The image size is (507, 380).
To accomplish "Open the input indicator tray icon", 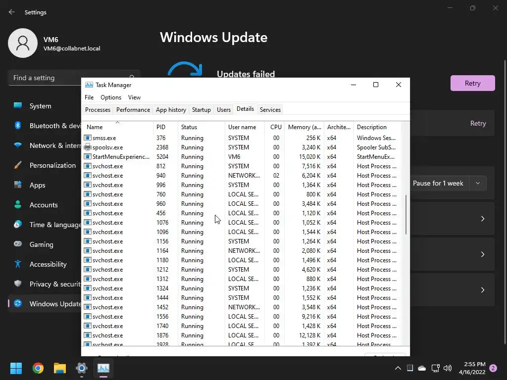I will point(409,368).
